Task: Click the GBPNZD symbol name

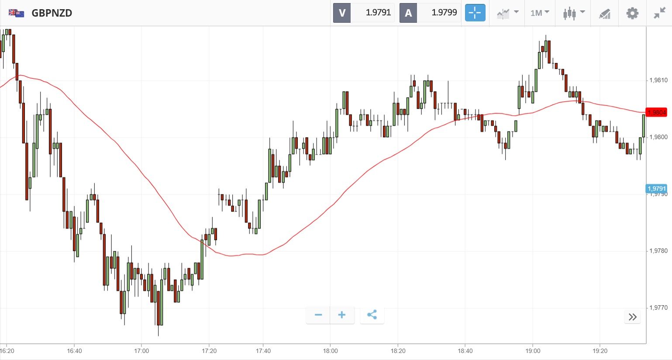Action: (x=52, y=13)
